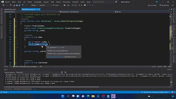Click the no problems found status indicator

pyautogui.click(x=25, y=67)
